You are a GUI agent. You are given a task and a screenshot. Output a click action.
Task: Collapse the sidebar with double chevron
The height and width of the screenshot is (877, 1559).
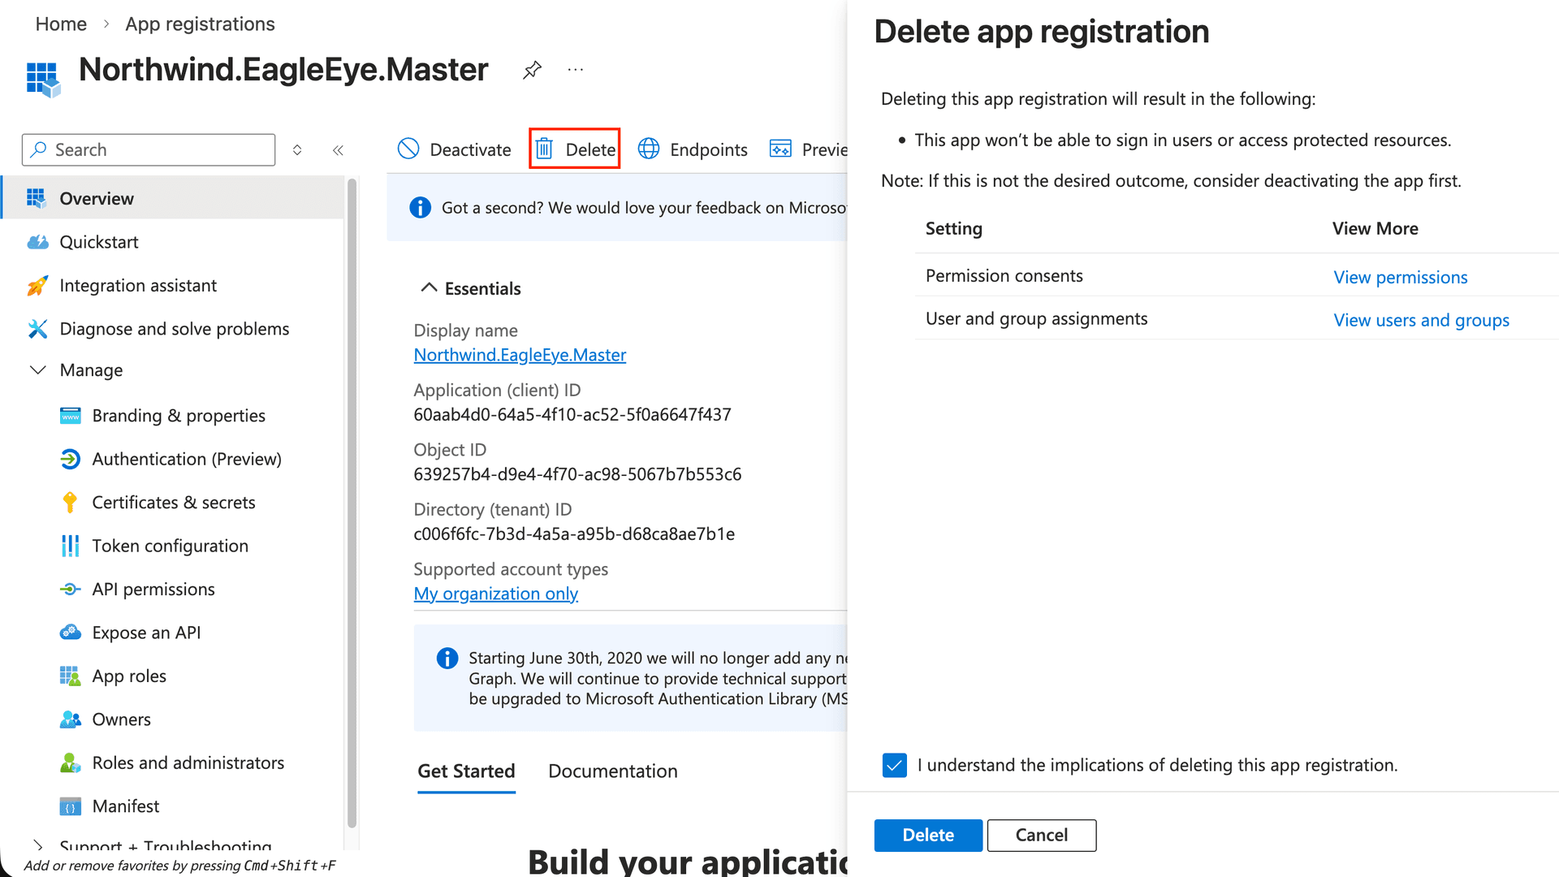point(338,150)
